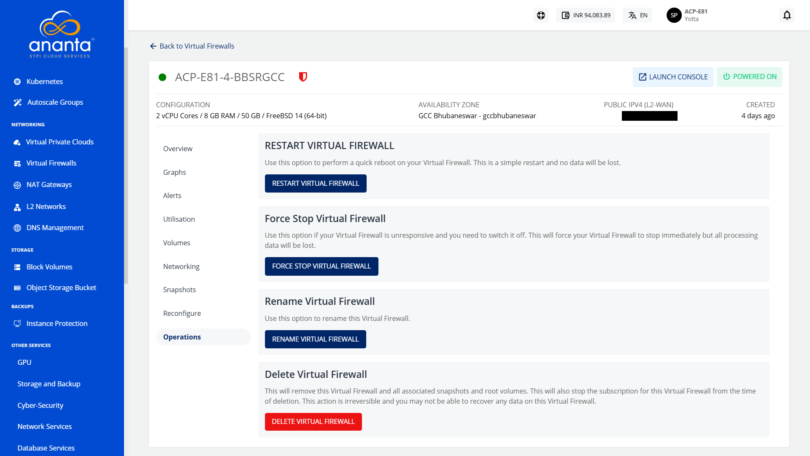Click the red Delete Virtual Firewall button
The image size is (810, 456).
[x=313, y=421]
